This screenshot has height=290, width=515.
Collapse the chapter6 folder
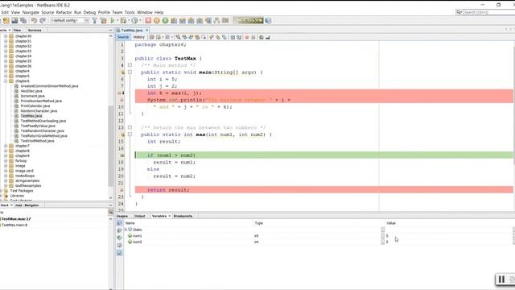[6, 81]
